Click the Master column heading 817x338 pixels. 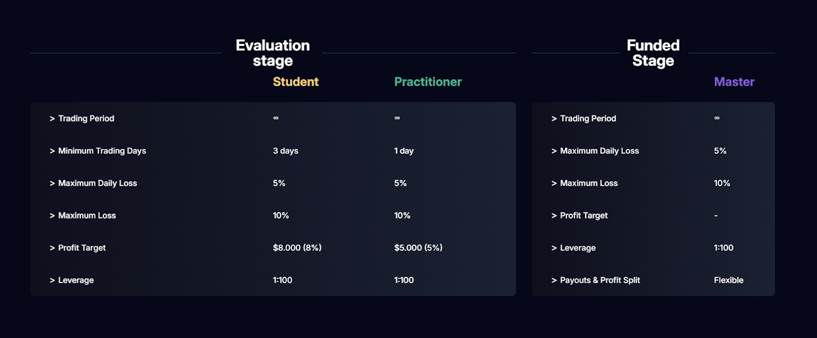click(734, 82)
